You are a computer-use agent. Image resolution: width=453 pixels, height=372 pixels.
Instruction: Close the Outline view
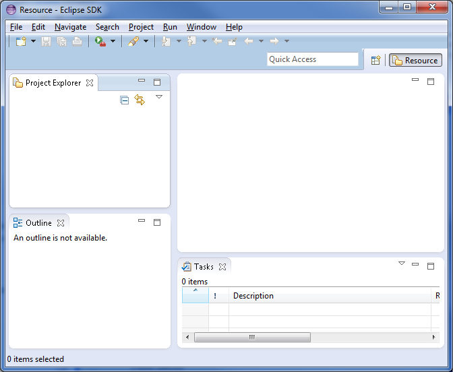(x=61, y=223)
